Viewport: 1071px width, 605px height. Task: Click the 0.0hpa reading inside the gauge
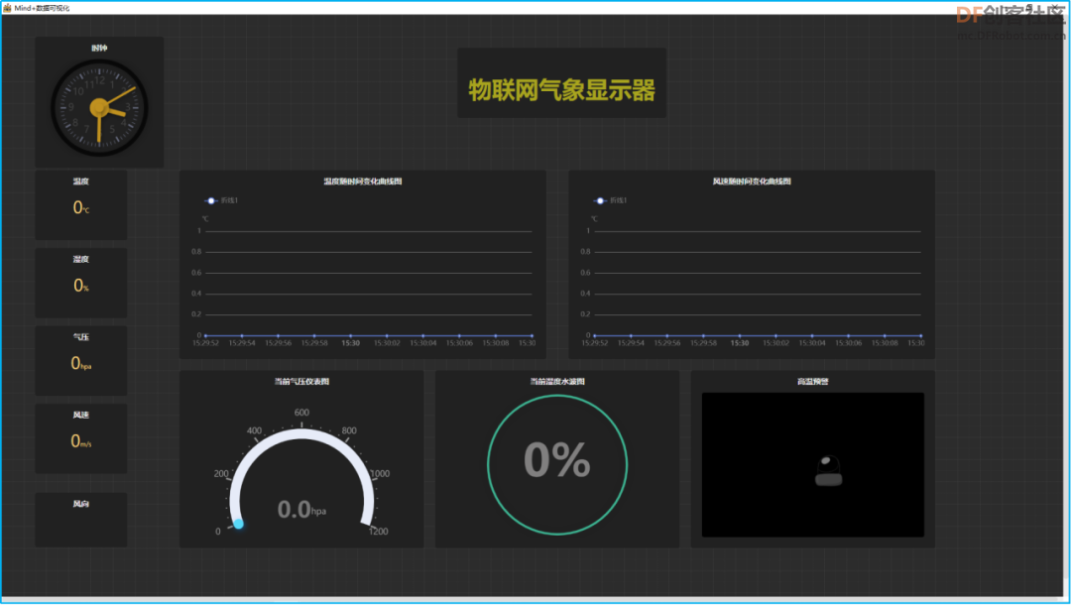[301, 510]
